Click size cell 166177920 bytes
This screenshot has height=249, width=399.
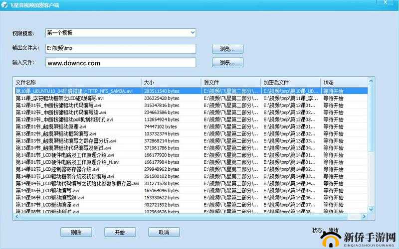162,155
